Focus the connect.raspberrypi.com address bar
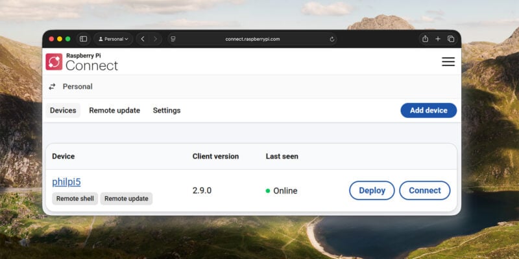This screenshot has height=259, width=519. (x=252, y=39)
